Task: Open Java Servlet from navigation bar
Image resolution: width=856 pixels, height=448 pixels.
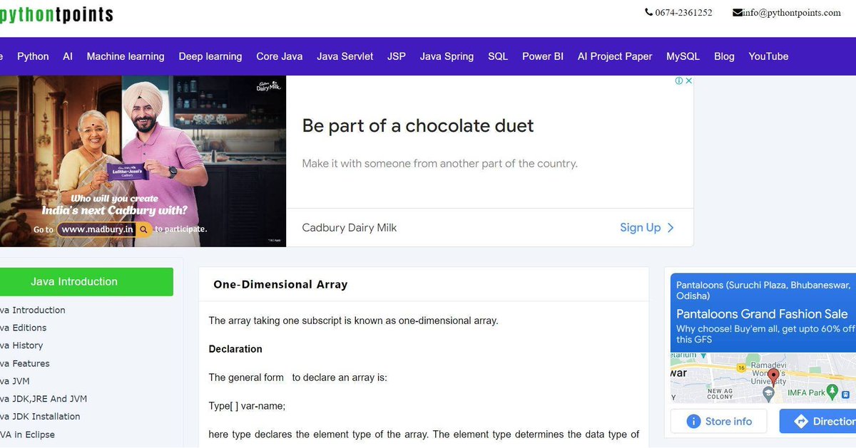Action: click(x=345, y=56)
